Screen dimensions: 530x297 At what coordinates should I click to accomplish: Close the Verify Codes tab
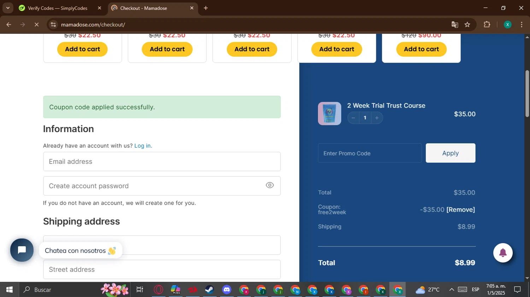click(x=99, y=8)
